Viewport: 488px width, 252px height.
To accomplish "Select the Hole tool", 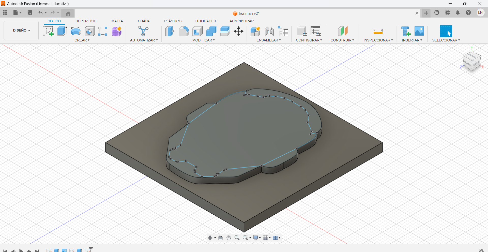I will click(89, 31).
